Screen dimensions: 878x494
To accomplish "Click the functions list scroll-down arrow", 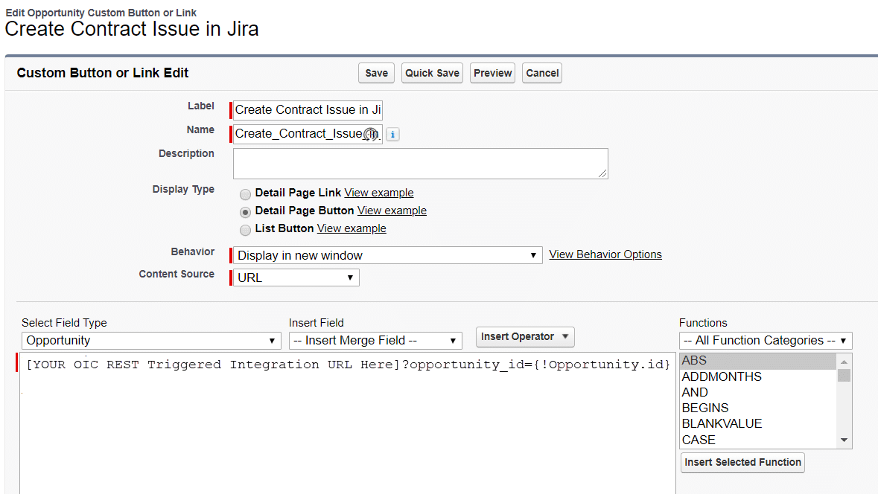I will click(x=844, y=440).
